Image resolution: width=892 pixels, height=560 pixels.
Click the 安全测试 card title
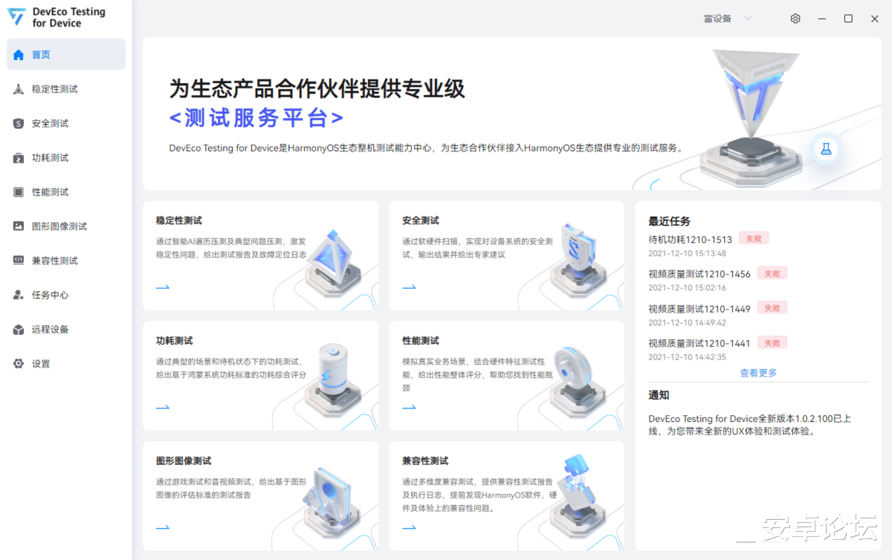coord(421,221)
